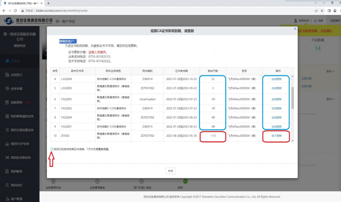
Task: Toggle the browser side panel icon
Action: pyautogui.click(x=329, y=11)
